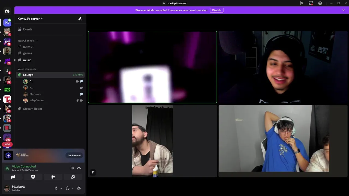Open the TM3 server with 95 notifications
This screenshot has height=196, width=349.
(7, 42)
